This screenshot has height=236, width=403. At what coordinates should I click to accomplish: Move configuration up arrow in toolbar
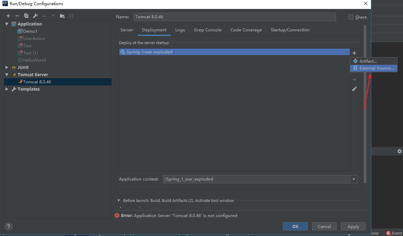click(x=44, y=16)
